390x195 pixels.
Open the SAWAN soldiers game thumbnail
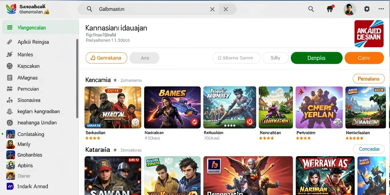pyautogui.click(x=113, y=176)
